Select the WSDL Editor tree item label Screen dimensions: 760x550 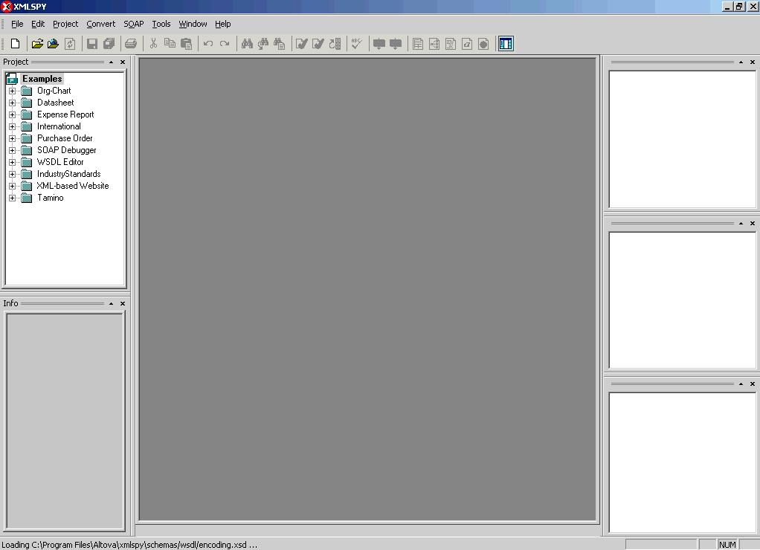coord(60,162)
